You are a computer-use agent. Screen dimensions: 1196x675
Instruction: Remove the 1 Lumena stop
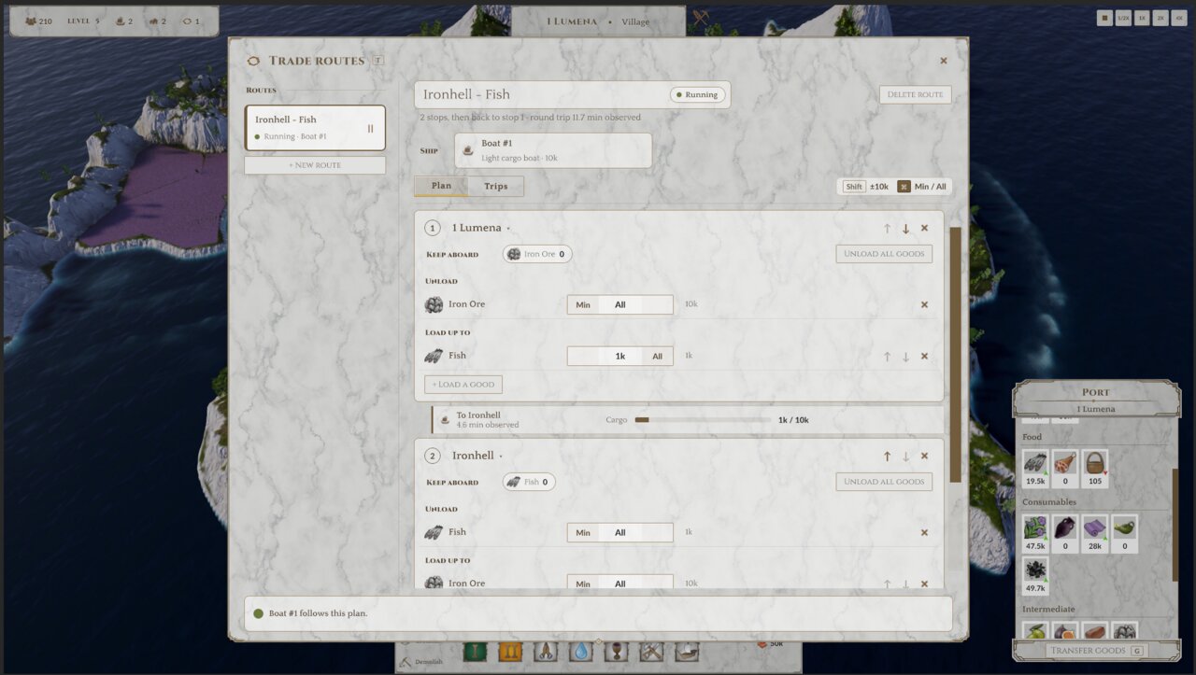pos(924,229)
